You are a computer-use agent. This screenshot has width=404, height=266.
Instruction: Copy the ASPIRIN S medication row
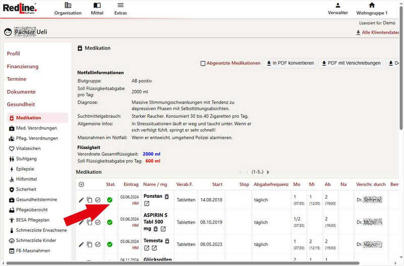click(x=89, y=223)
